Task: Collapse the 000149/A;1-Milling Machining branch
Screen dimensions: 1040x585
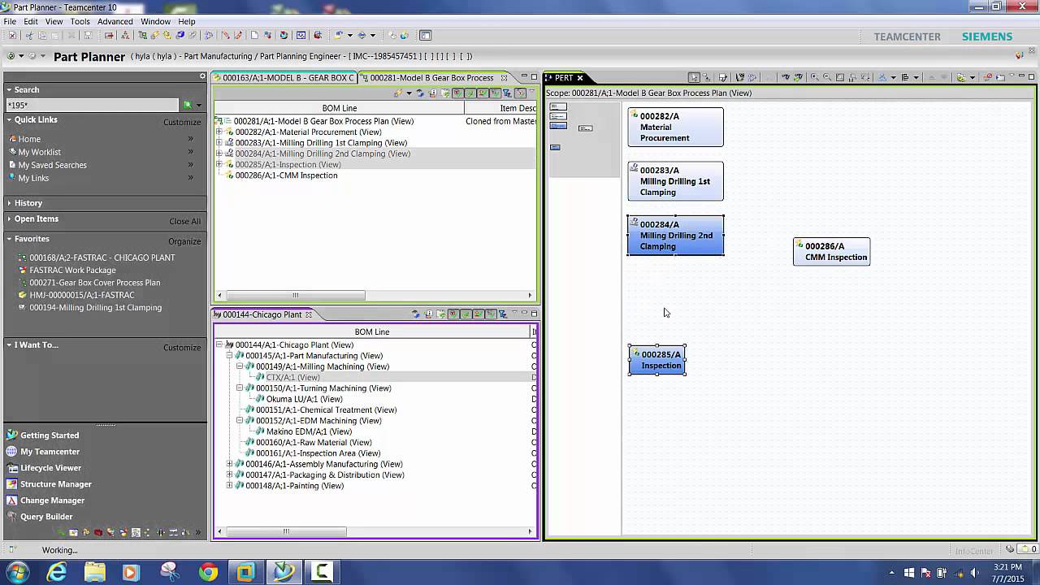Action: coord(239,366)
